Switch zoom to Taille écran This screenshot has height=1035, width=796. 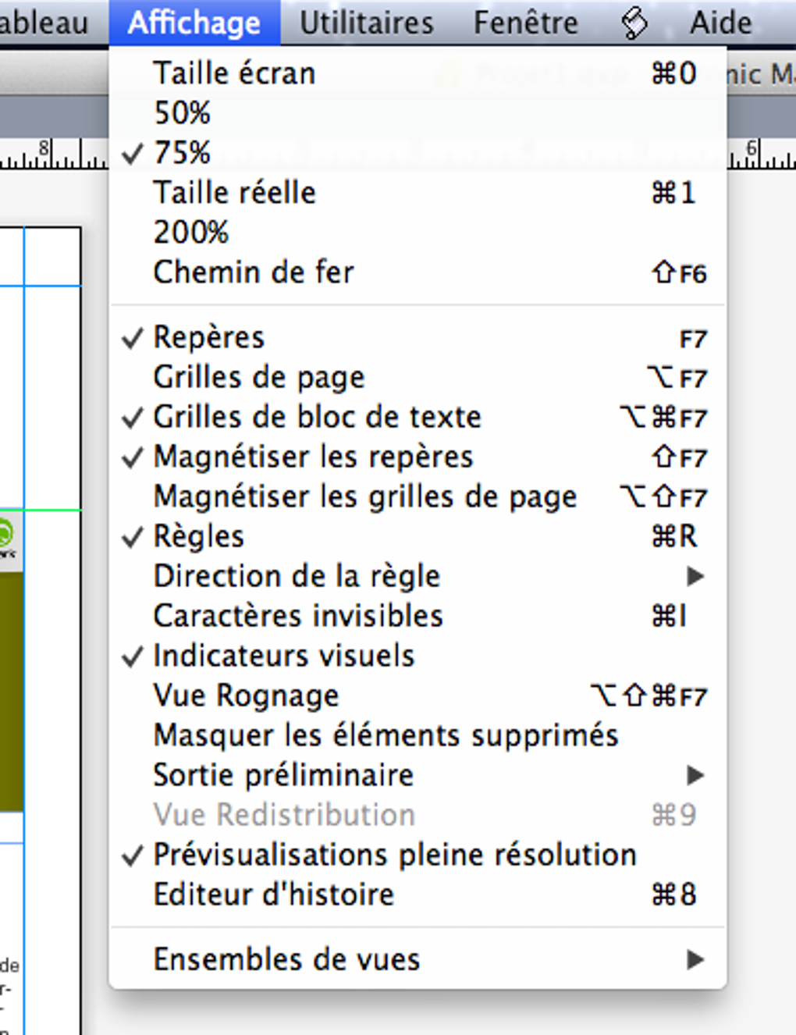(235, 73)
